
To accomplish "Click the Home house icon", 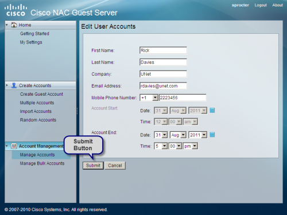I will (x=14, y=25).
